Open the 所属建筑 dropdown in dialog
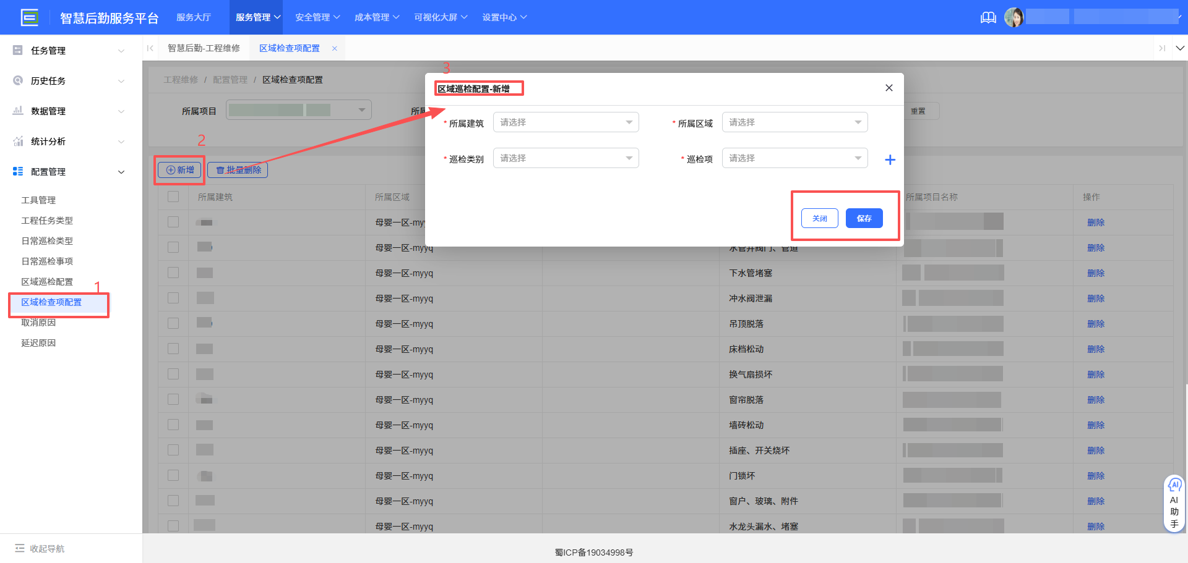Screen dimensions: 1188x563 [566, 122]
